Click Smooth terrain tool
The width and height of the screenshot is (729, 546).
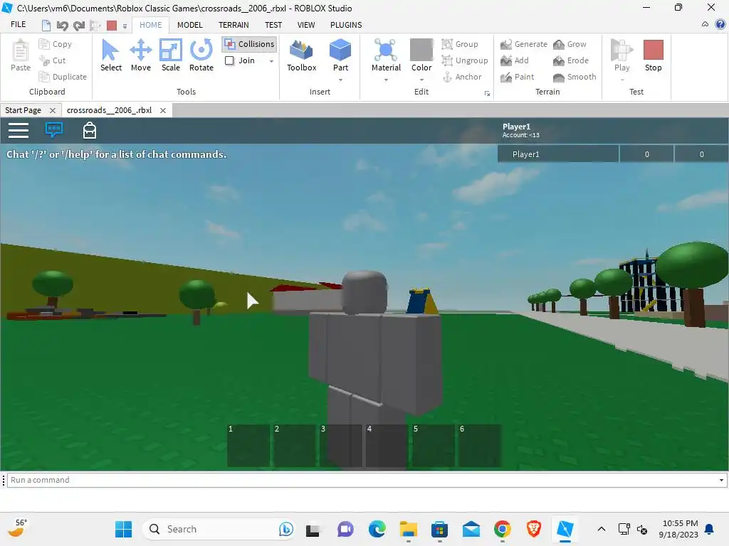click(x=575, y=77)
